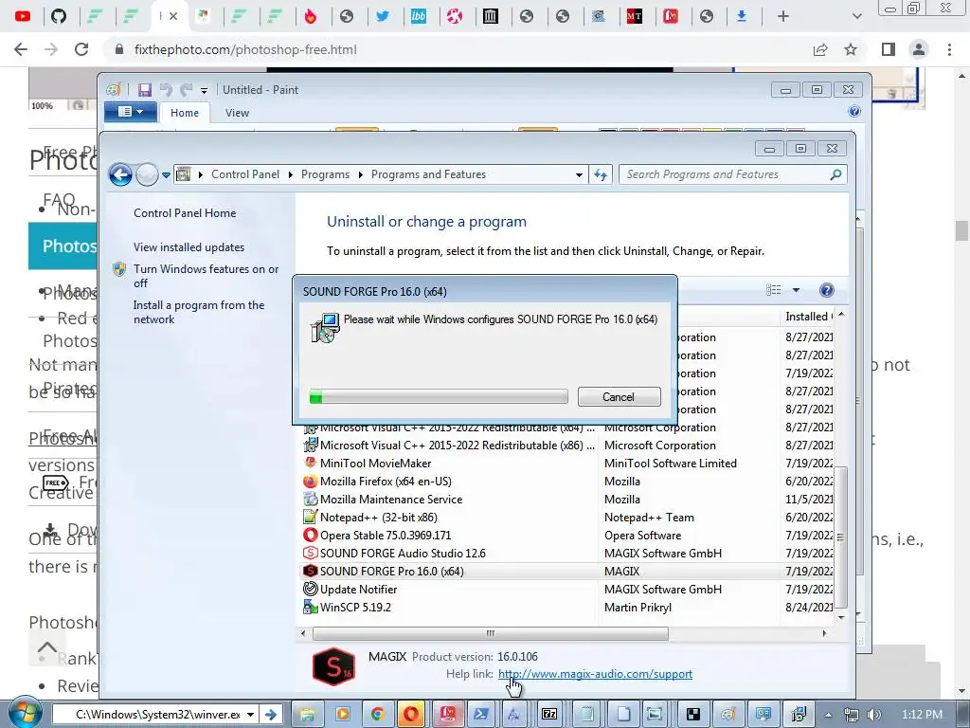Change the view using the view icon
The height and width of the screenshot is (728, 970).
click(x=773, y=290)
